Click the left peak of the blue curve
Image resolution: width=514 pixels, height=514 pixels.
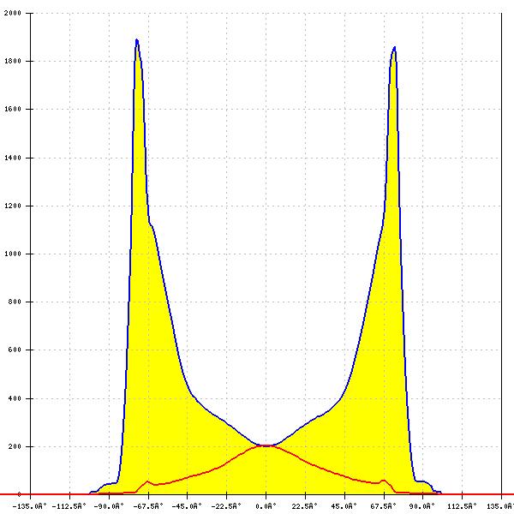[137, 40]
